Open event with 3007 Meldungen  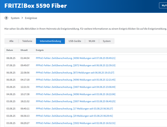coord(76,101)
